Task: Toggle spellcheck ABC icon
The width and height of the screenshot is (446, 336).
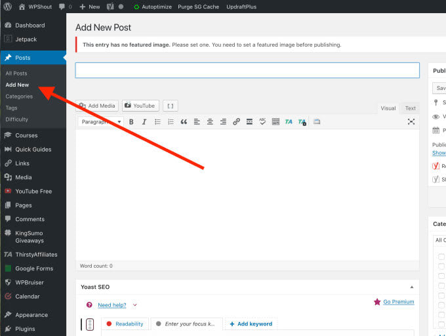Action: pos(262,122)
